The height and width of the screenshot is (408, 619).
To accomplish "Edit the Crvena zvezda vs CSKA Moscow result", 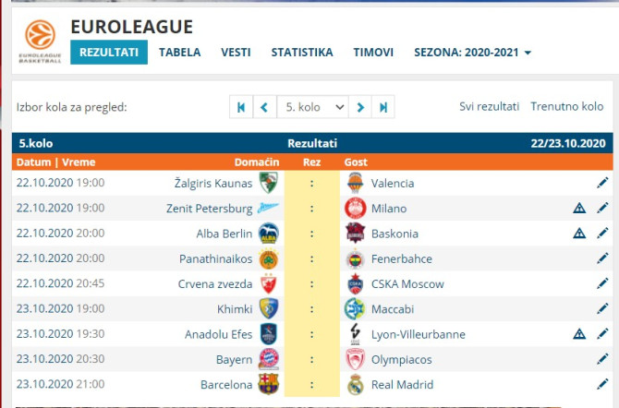I will (x=602, y=283).
